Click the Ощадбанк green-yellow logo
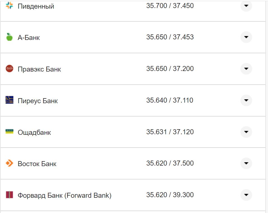 coord(9,132)
